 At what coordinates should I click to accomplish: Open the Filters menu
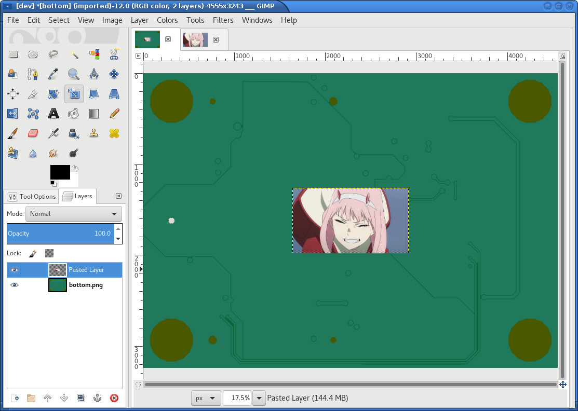coord(223,20)
